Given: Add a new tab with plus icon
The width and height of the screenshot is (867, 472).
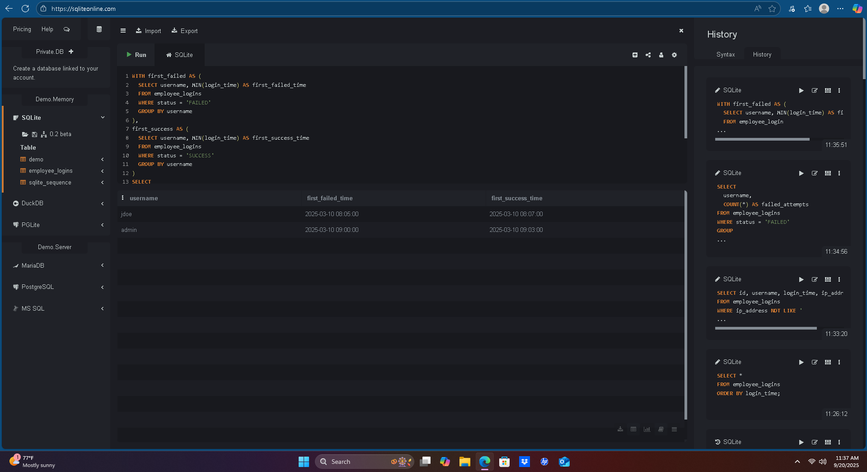Looking at the screenshot, I should [635, 55].
